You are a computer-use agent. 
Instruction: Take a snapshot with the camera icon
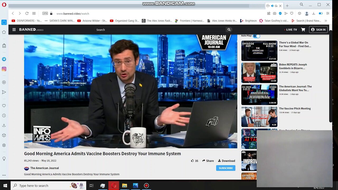275,13
